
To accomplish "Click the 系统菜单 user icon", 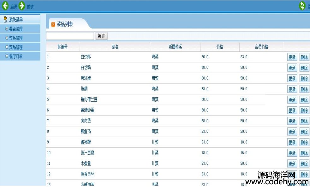I will 5,19.
